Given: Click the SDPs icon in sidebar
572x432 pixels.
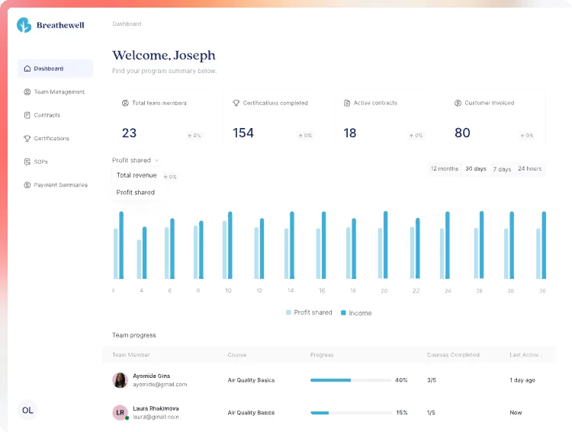Looking at the screenshot, I should point(27,162).
